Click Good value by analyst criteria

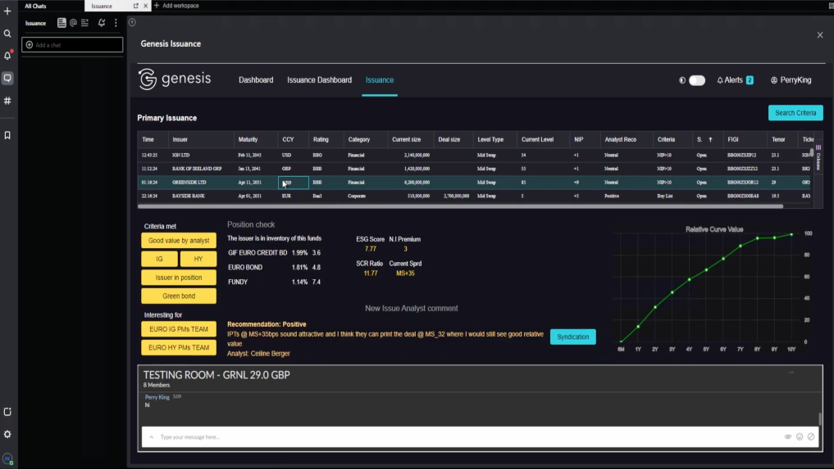tap(179, 241)
